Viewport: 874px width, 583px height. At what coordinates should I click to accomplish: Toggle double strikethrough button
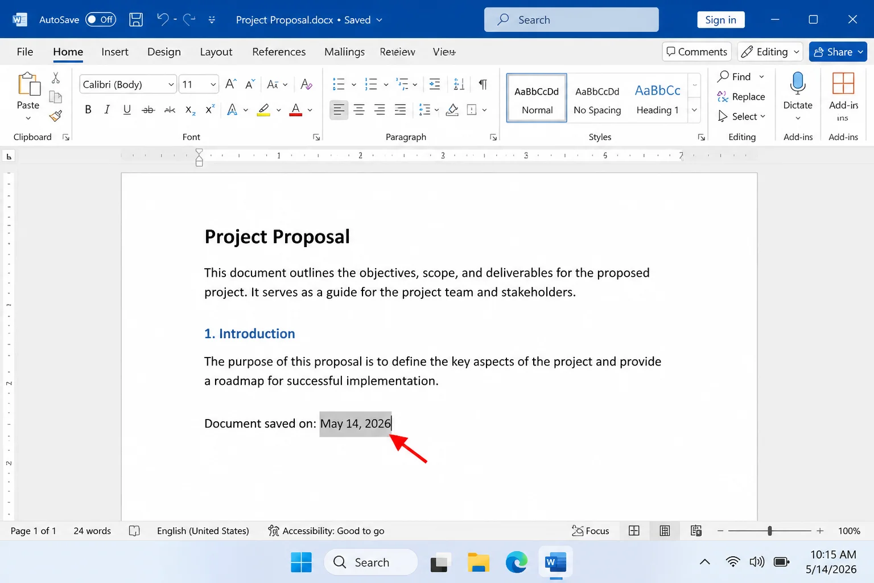click(x=170, y=109)
